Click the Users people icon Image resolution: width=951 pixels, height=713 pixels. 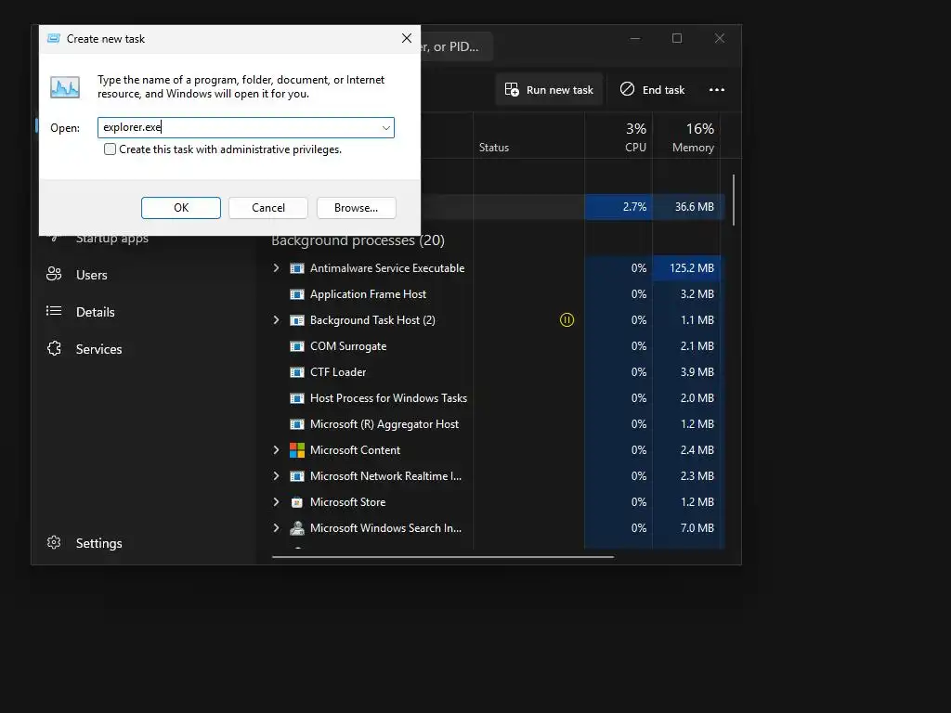point(54,274)
